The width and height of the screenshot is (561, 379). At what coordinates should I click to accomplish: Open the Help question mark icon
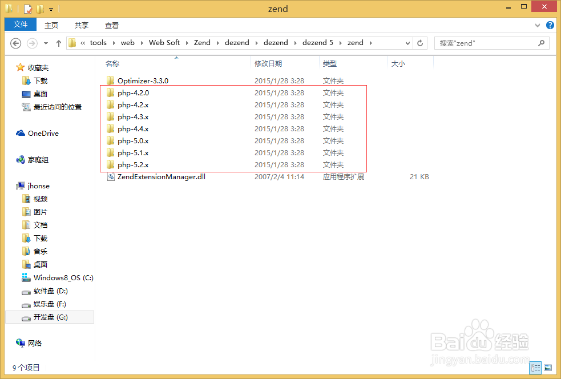(550, 25)
